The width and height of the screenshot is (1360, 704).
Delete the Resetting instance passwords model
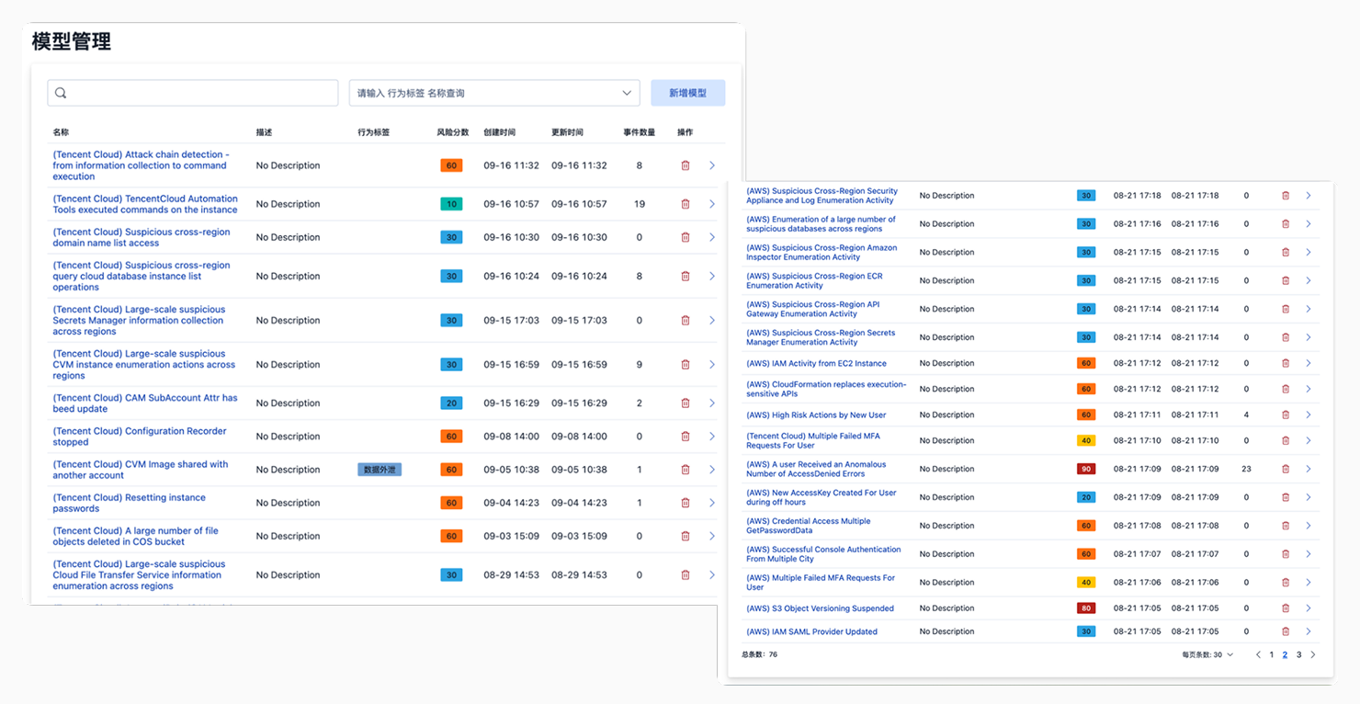[x=685, y=503]
